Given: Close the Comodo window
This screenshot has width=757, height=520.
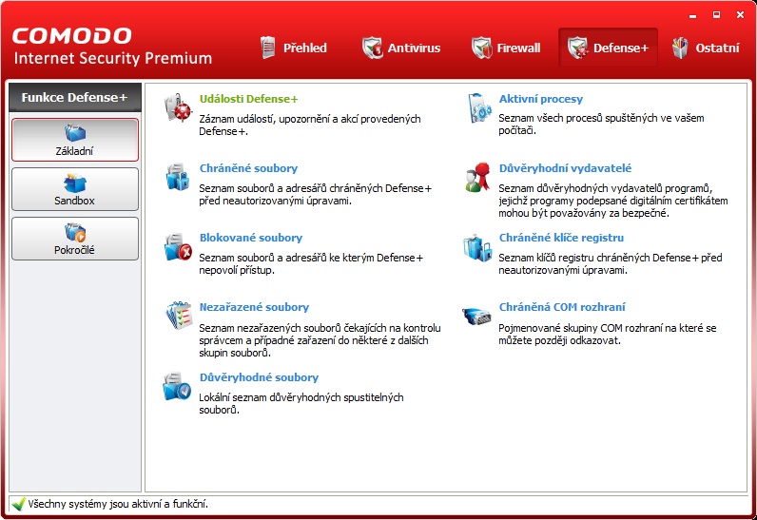Looking at the screenshot, I should [x=740, y=15].
